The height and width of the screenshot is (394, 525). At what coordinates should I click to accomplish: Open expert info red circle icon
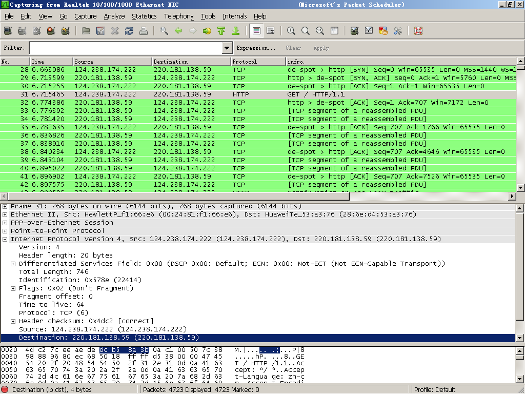(5, 390)
